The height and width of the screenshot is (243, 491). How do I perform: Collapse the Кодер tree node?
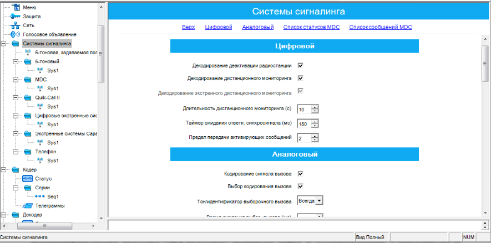coord(3,170)
